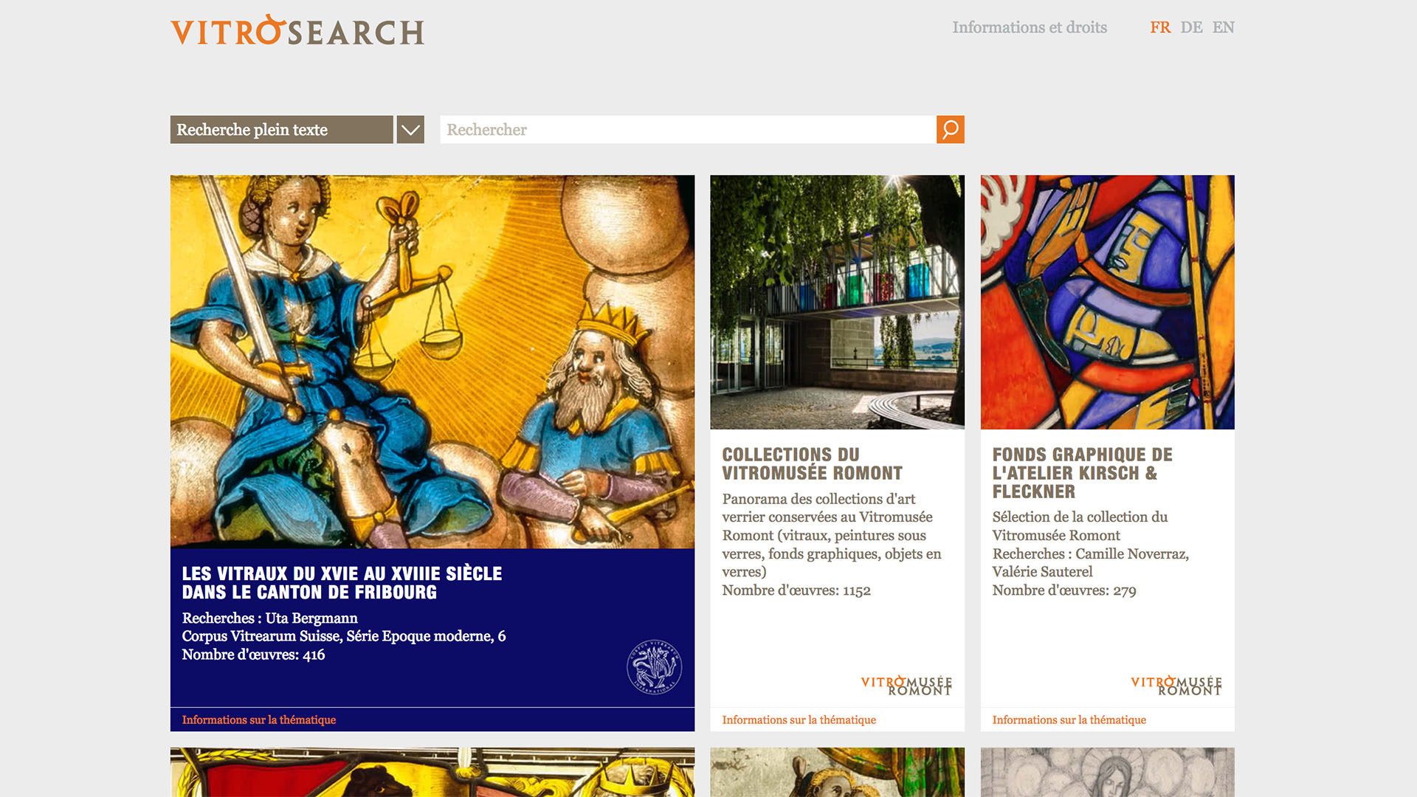Click Vitromusée Romont logo in Collections card
The width and height of the screenshot is (1417, 797).
tap(906, 686)
